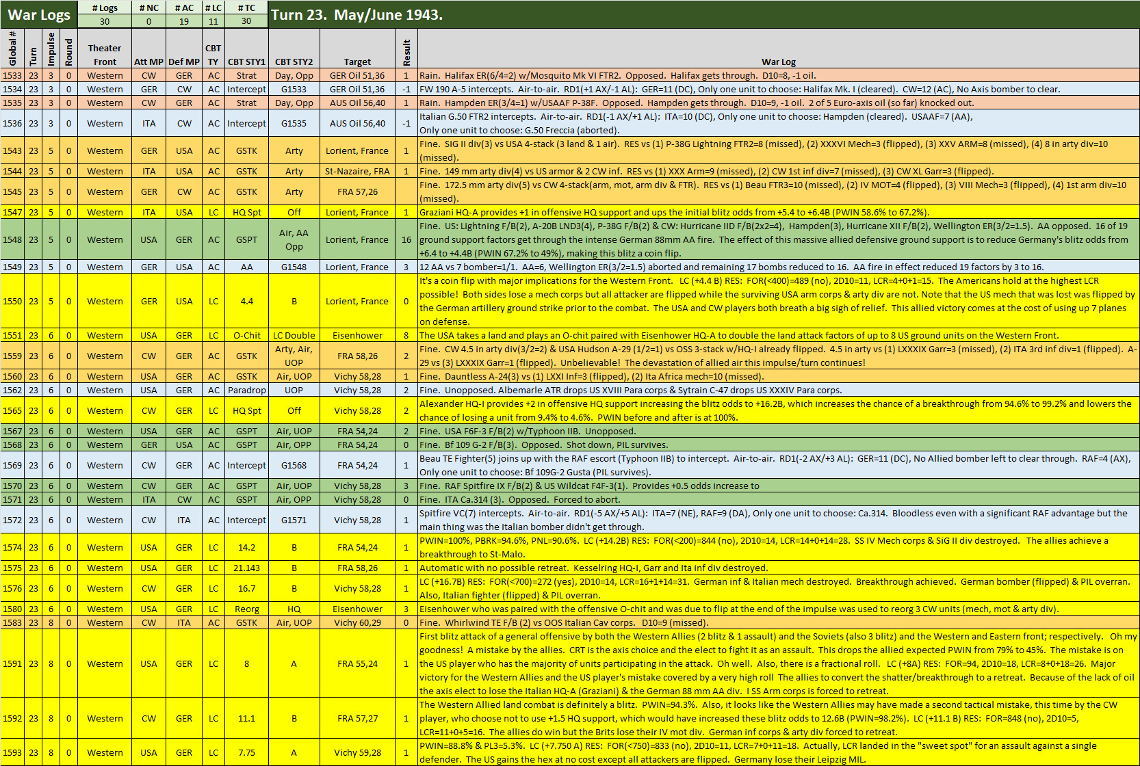Image resolution: width=1140 pixels, height=766 pixels.
Task: Click 'Paradrop' cell in row 1562
Action: pos(246,390)
